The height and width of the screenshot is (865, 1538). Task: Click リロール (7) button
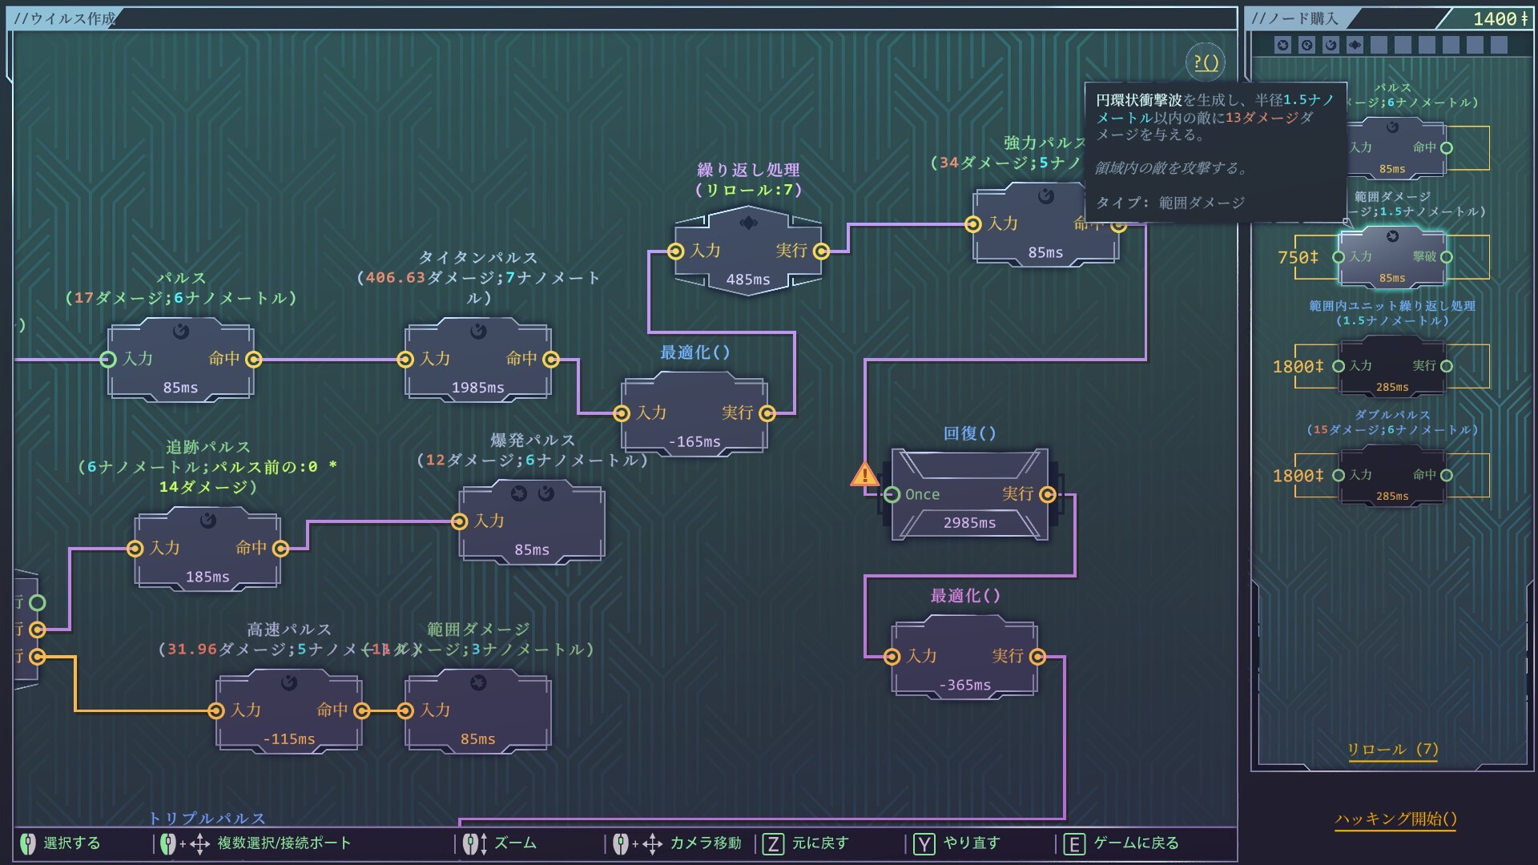[x=1392, y=750]
